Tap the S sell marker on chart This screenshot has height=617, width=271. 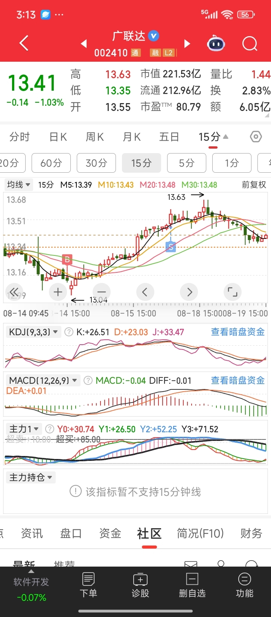pos(171,247)
